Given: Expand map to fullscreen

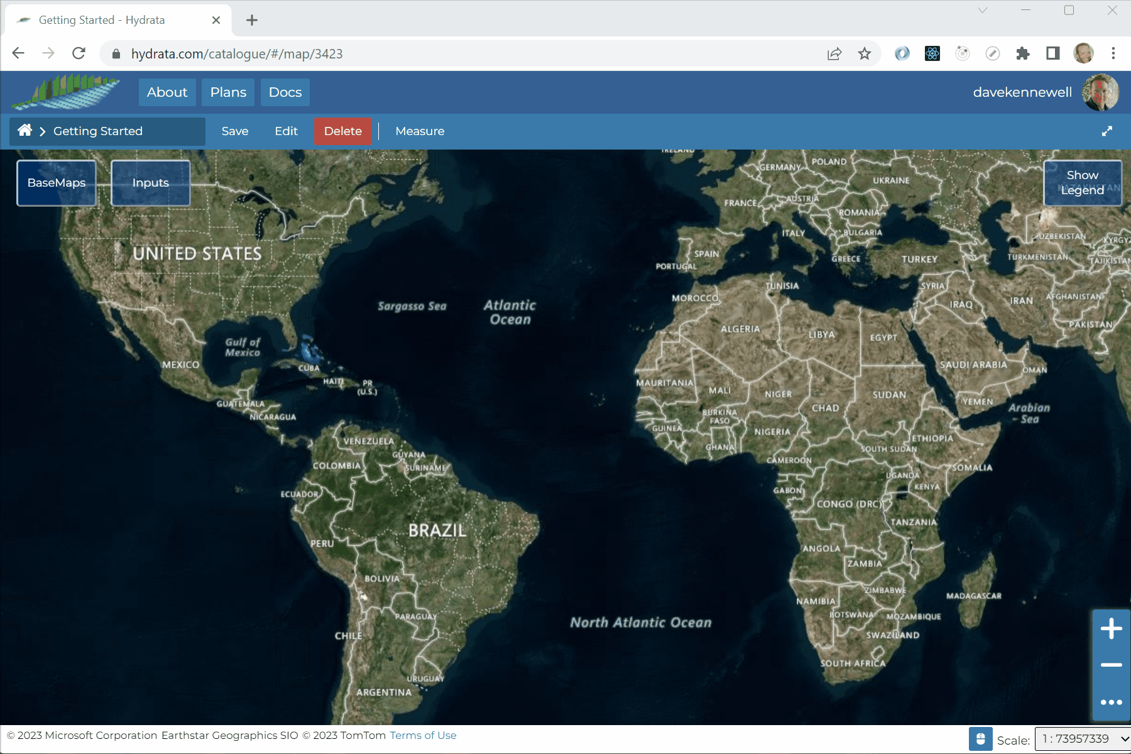Looking at the screenshot, I should click(x=1107, y=131).
